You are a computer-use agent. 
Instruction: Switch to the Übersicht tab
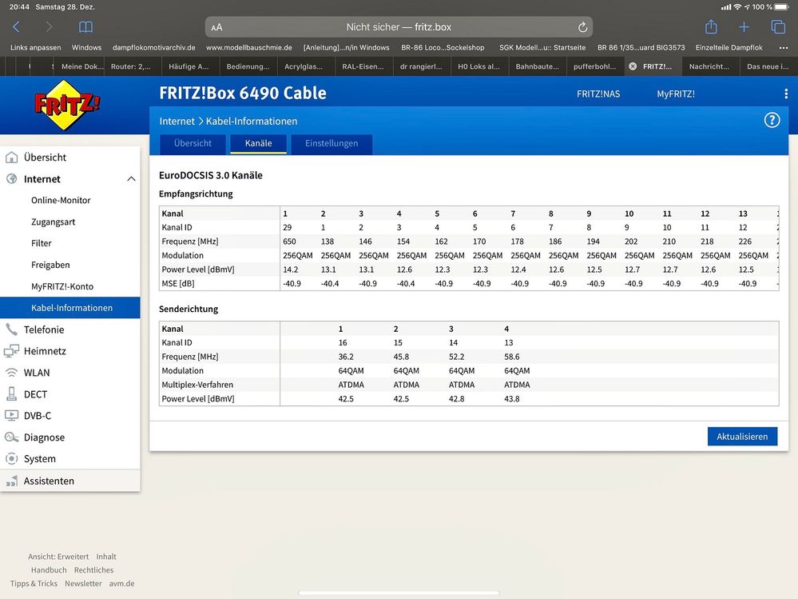pyautogui.click(x=193, y=144)
